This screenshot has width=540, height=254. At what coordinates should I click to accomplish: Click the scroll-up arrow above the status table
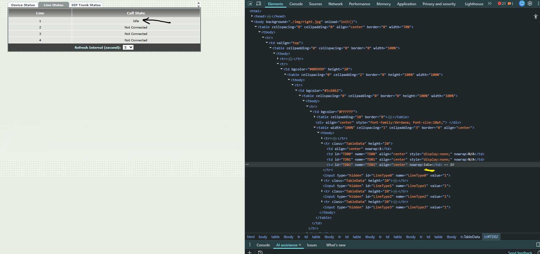pyautogui.click(x=198, y=3)
